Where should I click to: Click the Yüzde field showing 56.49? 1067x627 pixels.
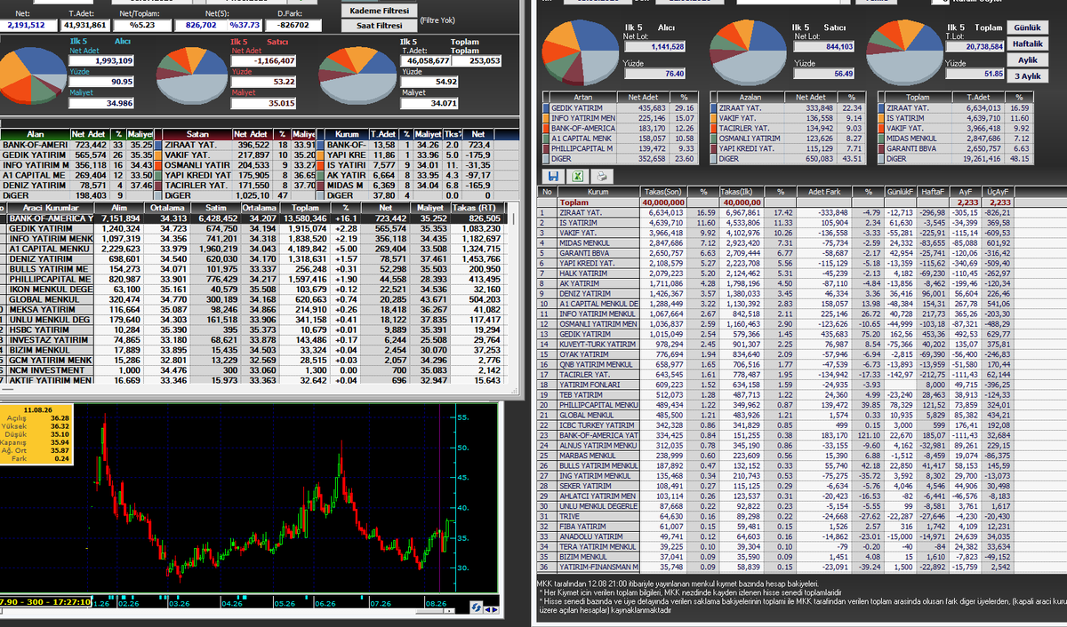click(822, 74)
